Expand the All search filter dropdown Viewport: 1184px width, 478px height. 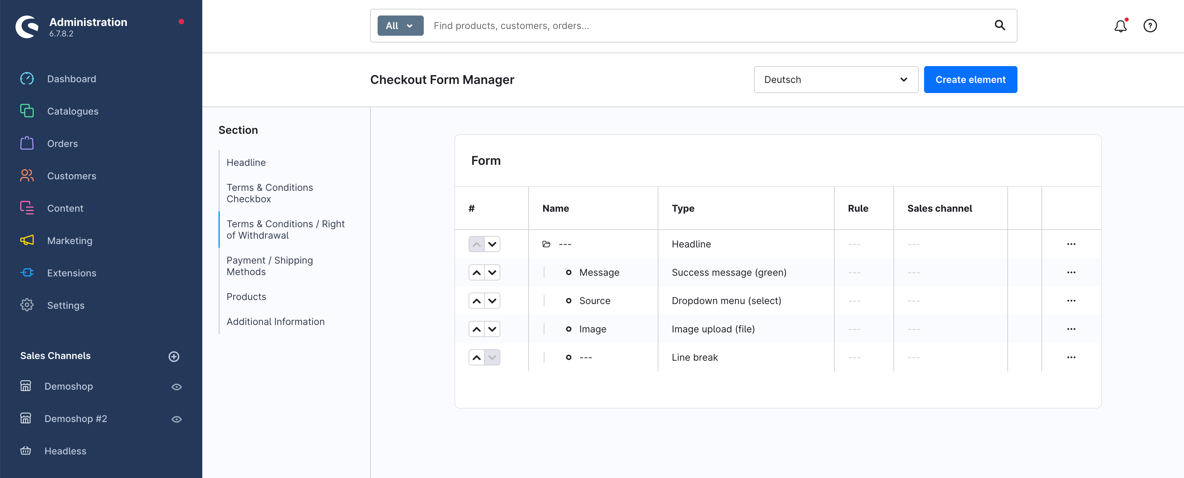(399, 25)
